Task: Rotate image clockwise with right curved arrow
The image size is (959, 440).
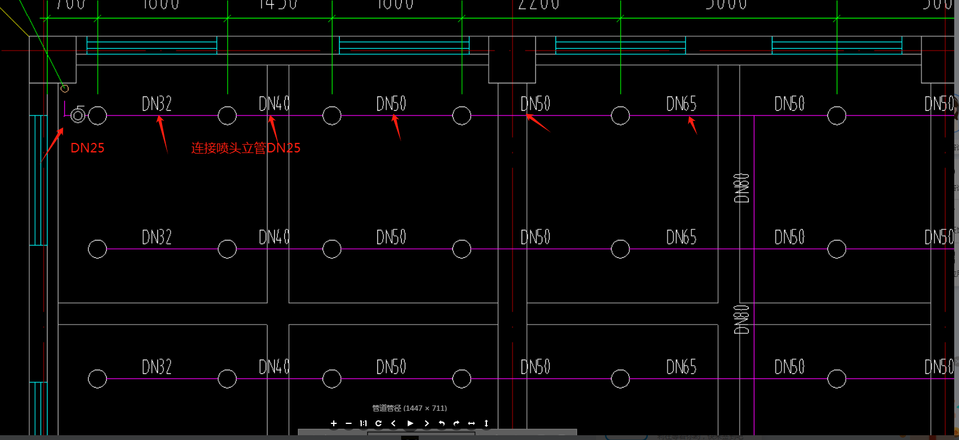Action: click(457, 423)
